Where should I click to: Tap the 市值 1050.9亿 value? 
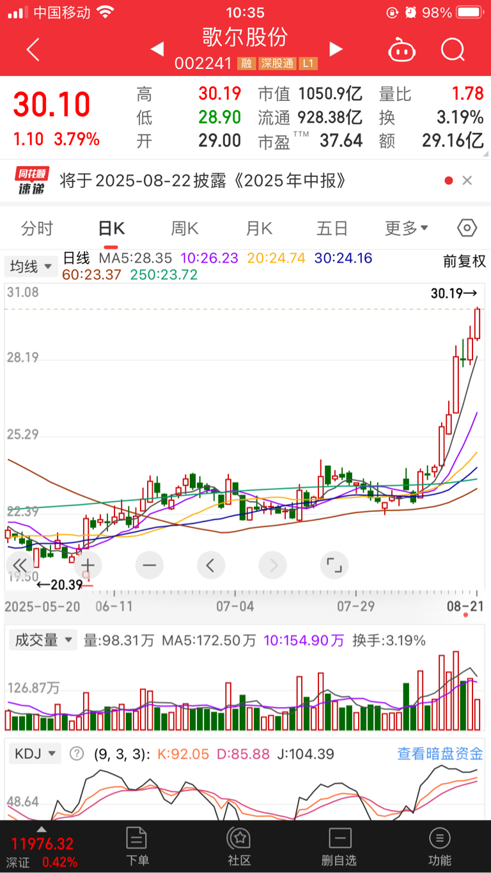[310, 94]
